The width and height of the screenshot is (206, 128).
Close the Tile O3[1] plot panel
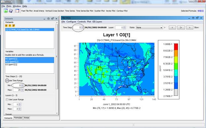201,18
